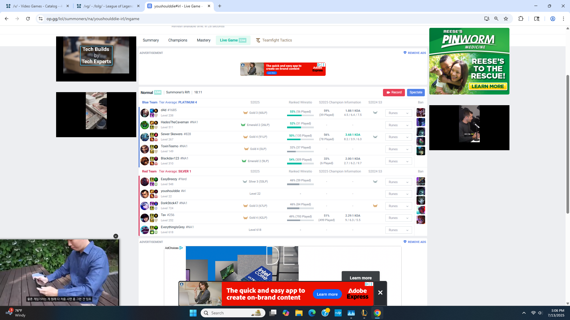Screen dimensions: 570x320
Task: Open DorkStick47's champion portrait icon
Action: point(145,206)
